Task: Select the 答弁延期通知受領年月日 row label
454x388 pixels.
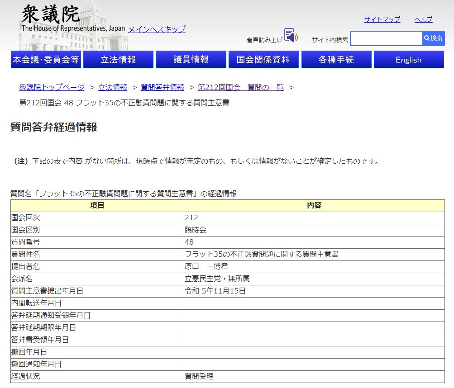Action: tap(97, 315)
